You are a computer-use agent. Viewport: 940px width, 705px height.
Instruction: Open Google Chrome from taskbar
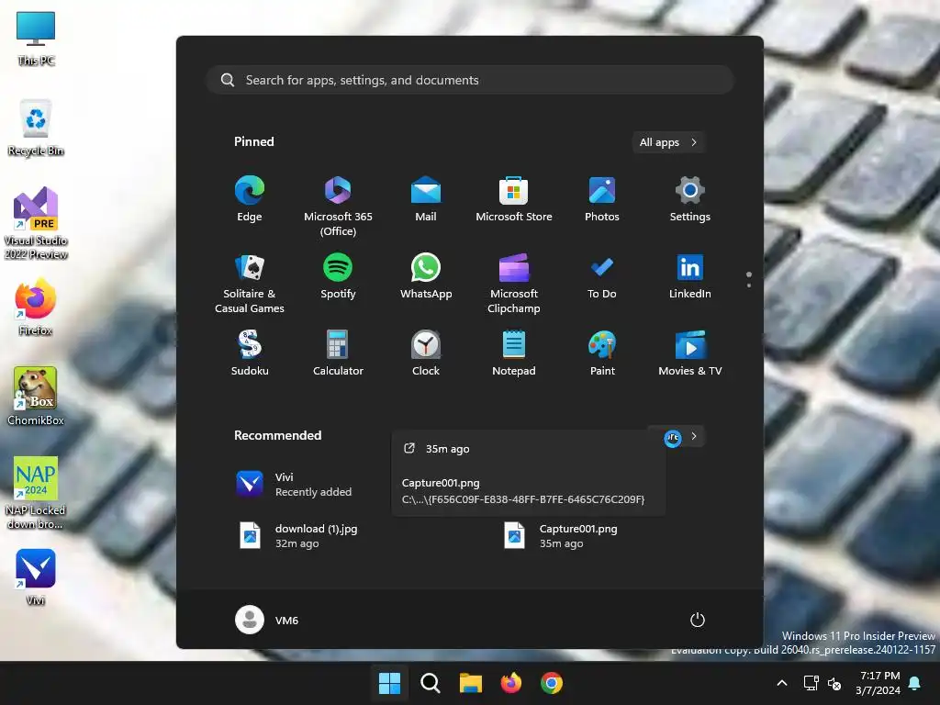click(552, 683)
